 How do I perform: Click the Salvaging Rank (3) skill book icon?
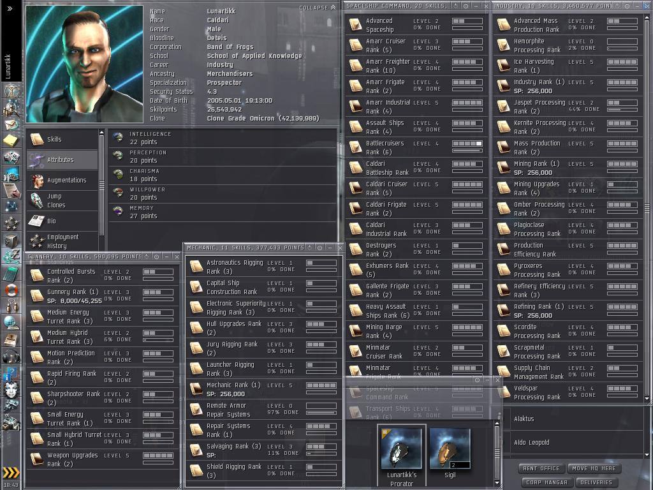(196, 450)
